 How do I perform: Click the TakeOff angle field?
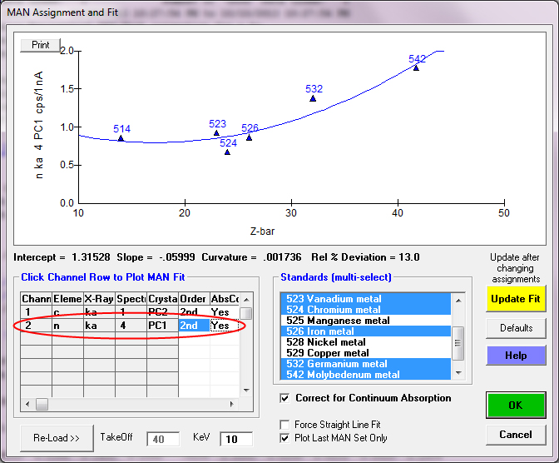click(x=162, y=439)
